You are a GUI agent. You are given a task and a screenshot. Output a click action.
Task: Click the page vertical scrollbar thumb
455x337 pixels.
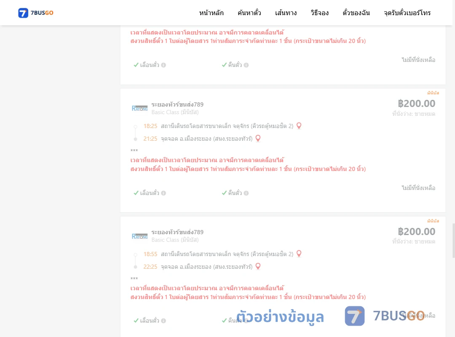(x=454, y=241)
